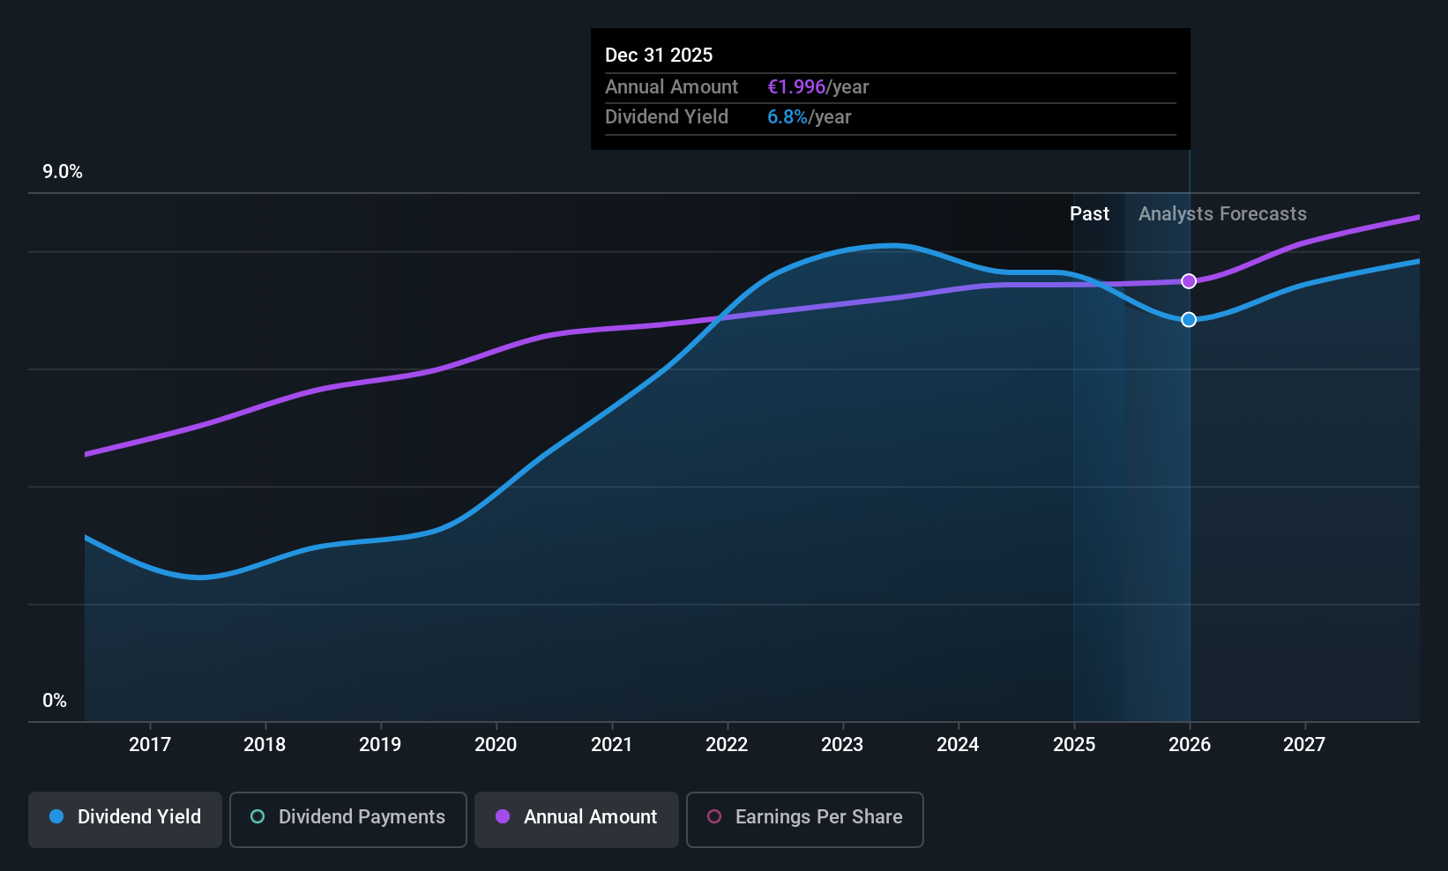Click the €1.996/year Annual Amount tooltip value

[818, 87]
